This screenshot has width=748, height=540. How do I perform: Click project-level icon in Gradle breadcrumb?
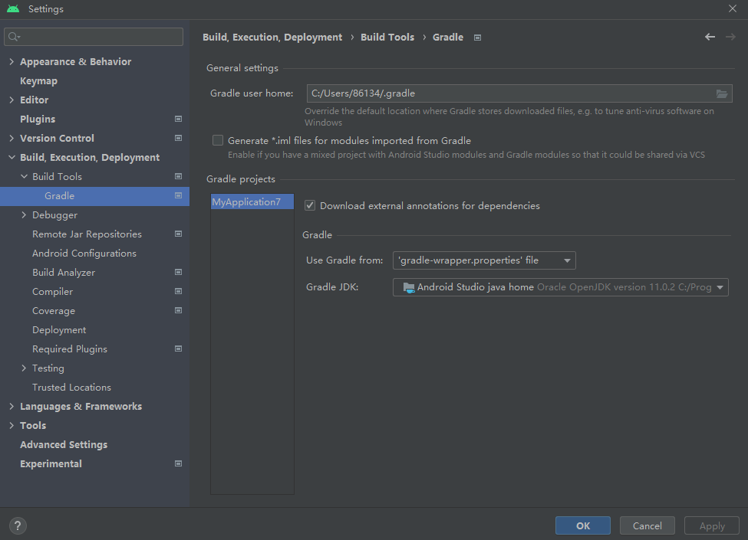click(477, 38)
